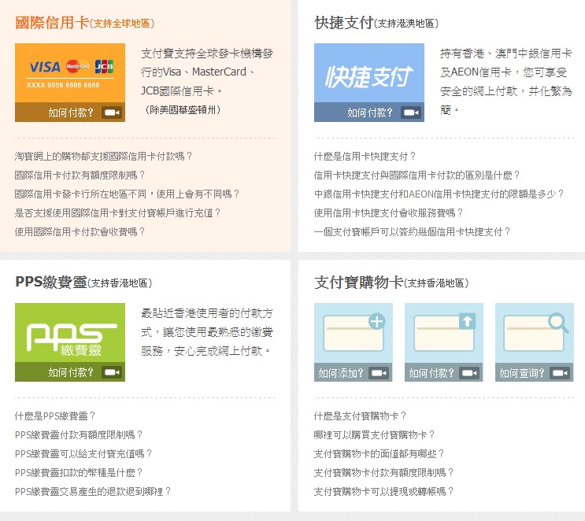Click the video icon under the Visa card image
Viewport: 585px width, 521px height.
coord(111,113)
